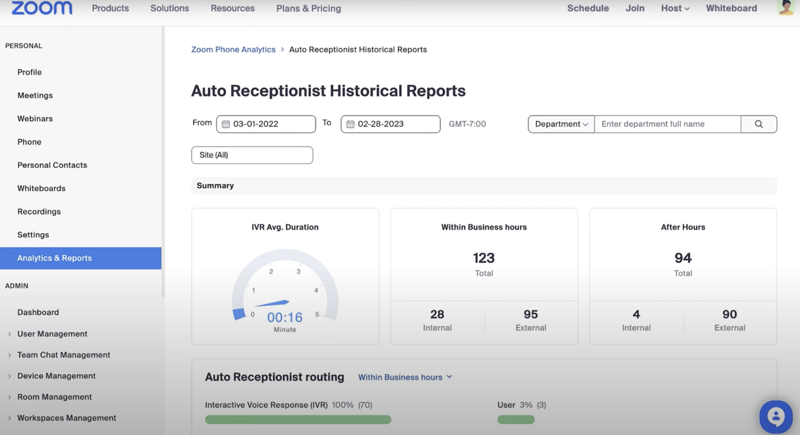This screenshot has width=800, height=435.
Task: Open Settings in the sidebar
Action: [33, 235]
